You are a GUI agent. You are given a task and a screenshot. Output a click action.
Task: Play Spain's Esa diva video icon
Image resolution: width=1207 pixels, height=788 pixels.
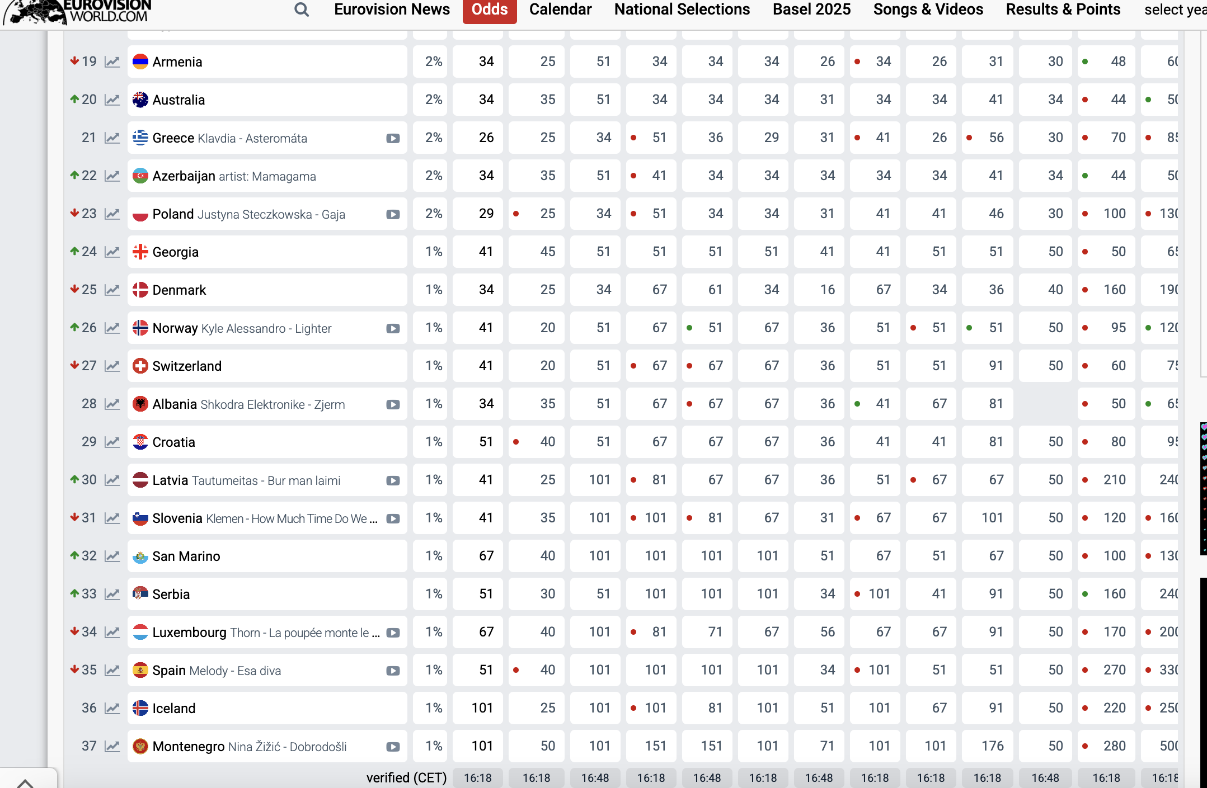pyautogui.click(x=393, y=671)
